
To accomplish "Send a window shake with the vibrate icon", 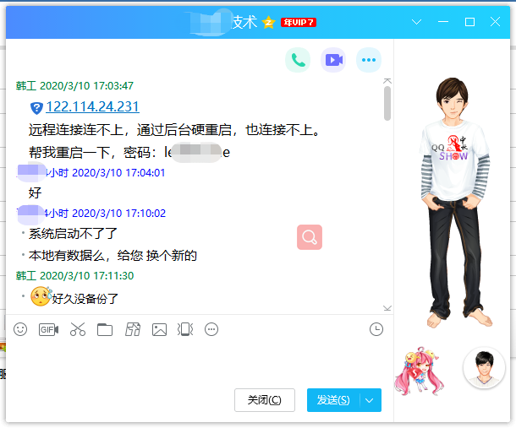I will click(185, 329).
